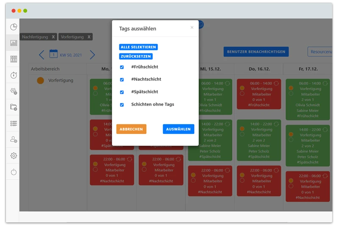The image size is (339, 226).
Task: Toggle the Schichten ohne Tags checkbox
Action: (122, 105)
